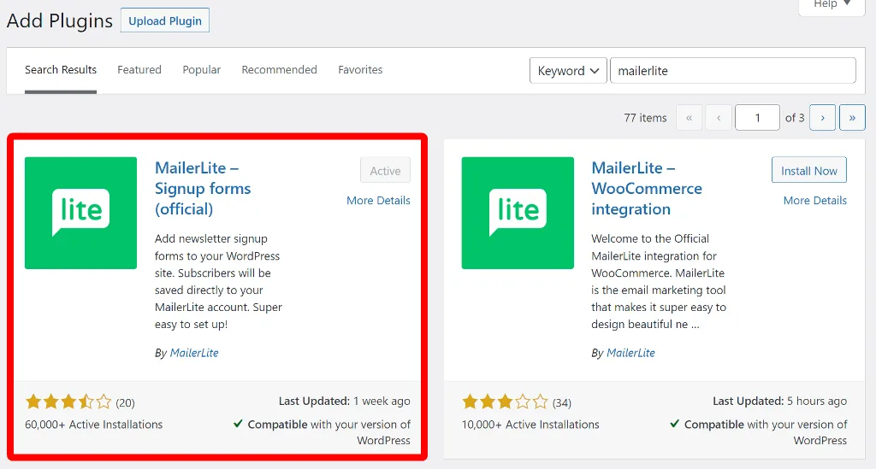The image size is (876, 469).
Task: Click the disabled previous page arrow
Action: tap(719, 118)
